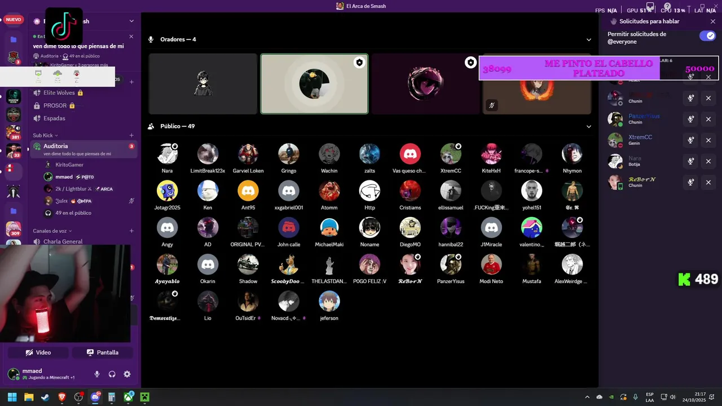This screenshot has width=722, height=406.
Task: Dismiss PanzerYisus speak request
Action: [x=708, y=119]
